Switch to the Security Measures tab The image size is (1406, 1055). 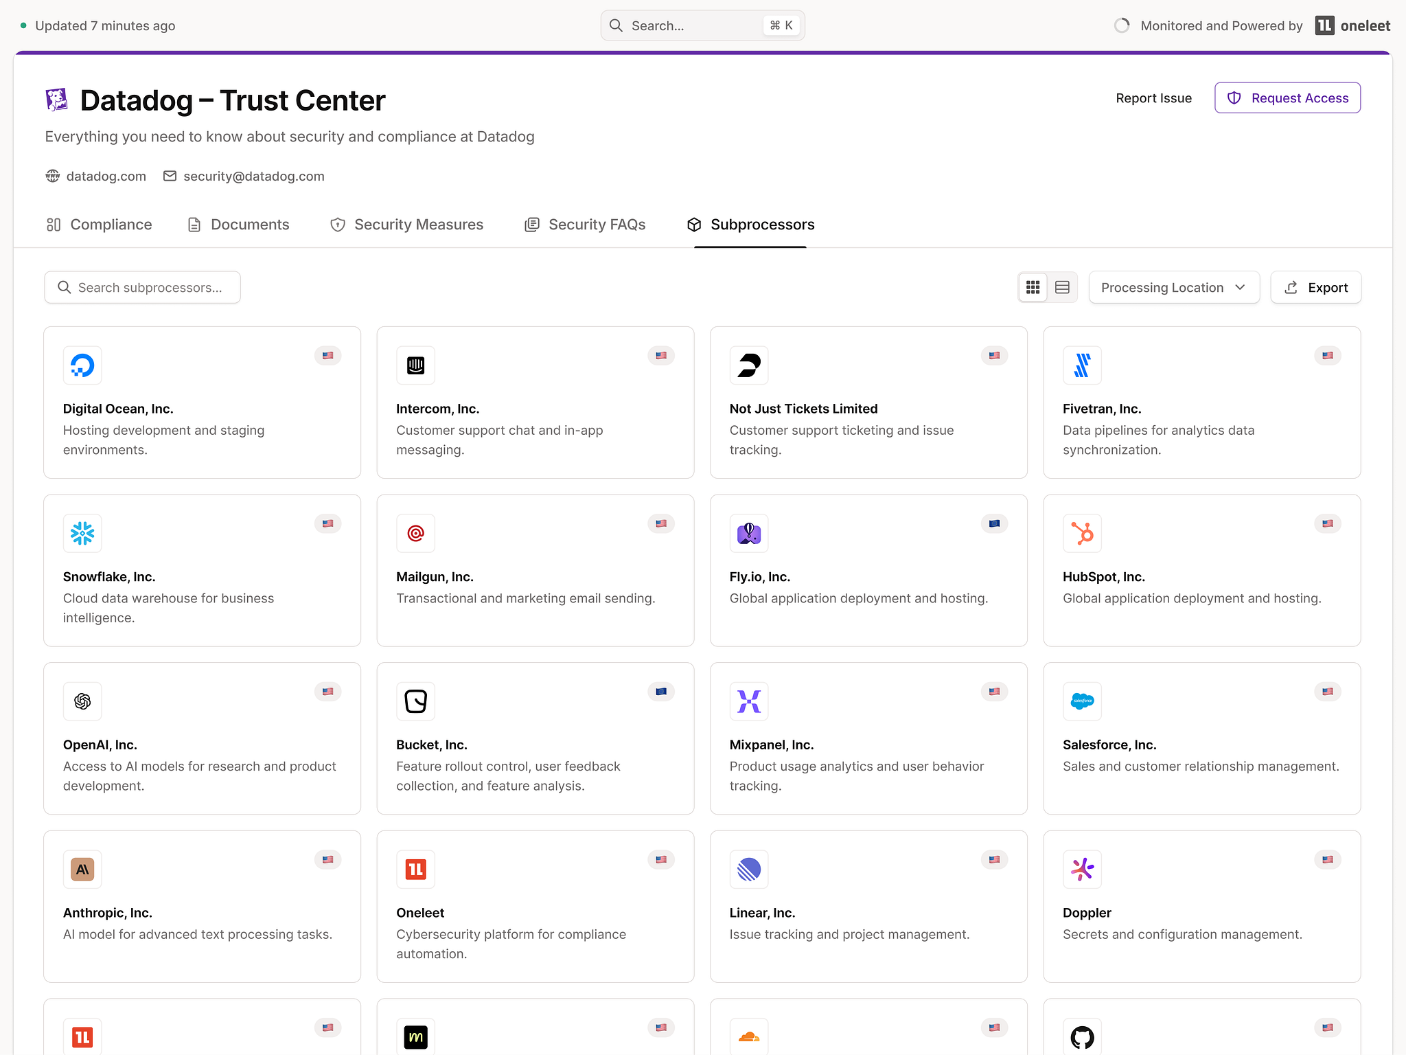[x=406, y=225]
